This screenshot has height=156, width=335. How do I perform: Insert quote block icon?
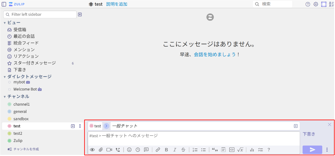215,150
